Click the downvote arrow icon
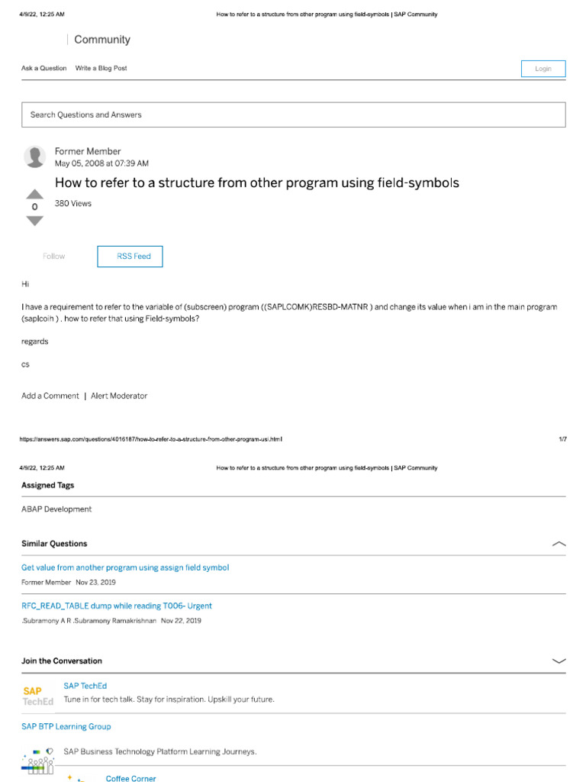The image size is (586, 782). (35, 221)
